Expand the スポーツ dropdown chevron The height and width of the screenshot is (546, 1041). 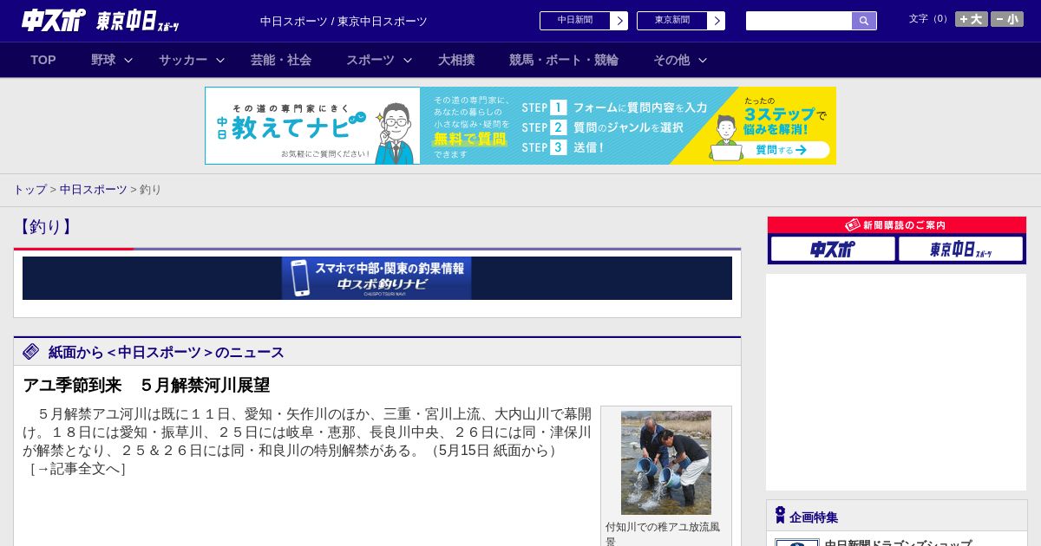coord(408,60)
